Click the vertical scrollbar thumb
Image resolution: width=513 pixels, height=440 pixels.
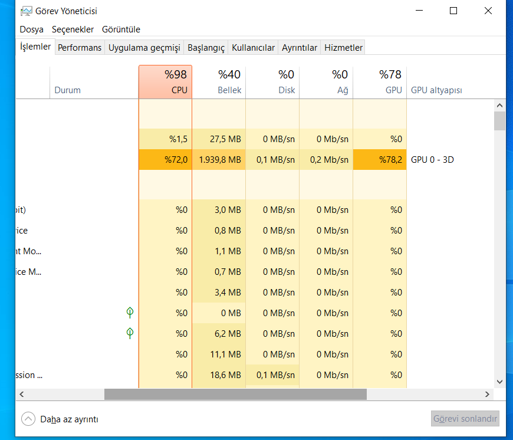[499, 121]
